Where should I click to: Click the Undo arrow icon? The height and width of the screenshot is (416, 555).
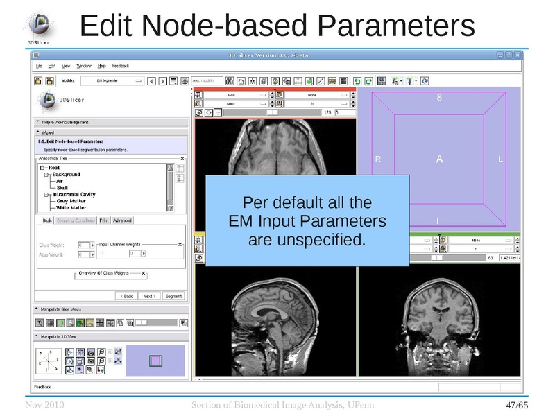tap(356, 80)
